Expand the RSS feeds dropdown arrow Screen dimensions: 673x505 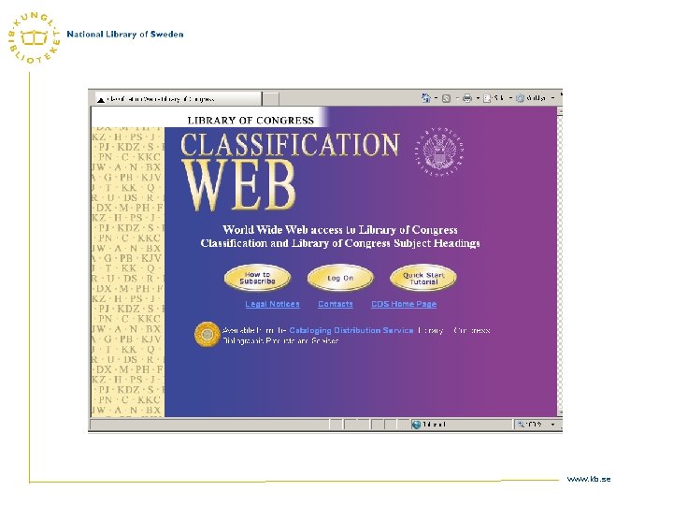click(457, 98)
